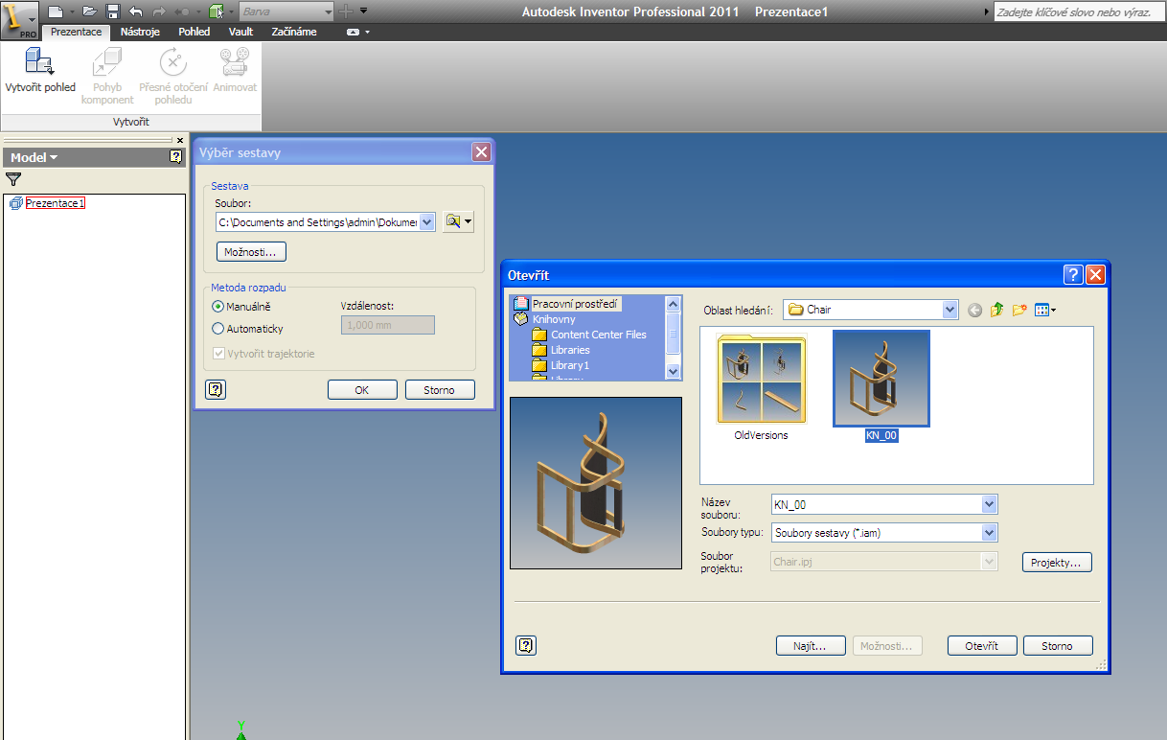Click the Redo arrow icon
Viewport: 1167px width, 740px height.
(159, 12)
